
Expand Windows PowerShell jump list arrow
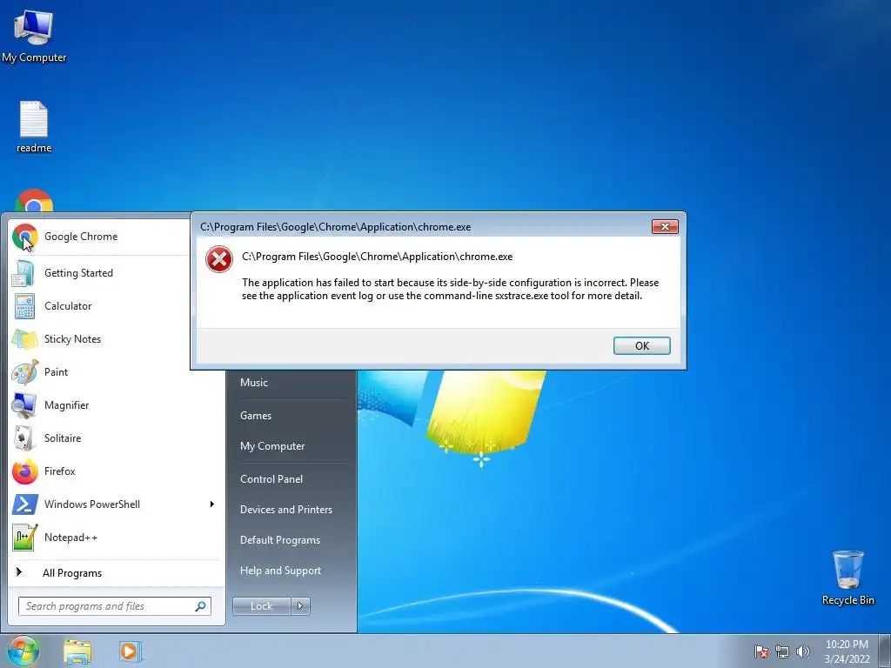[212, 504]
